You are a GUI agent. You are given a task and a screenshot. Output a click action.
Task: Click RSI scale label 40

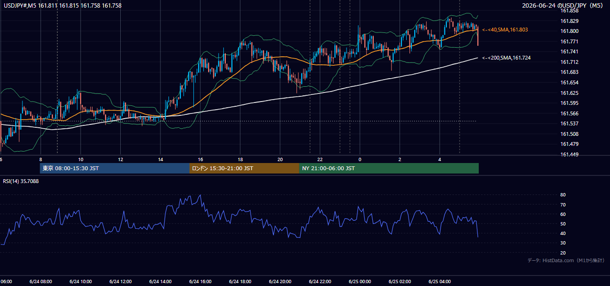[563, 233]
